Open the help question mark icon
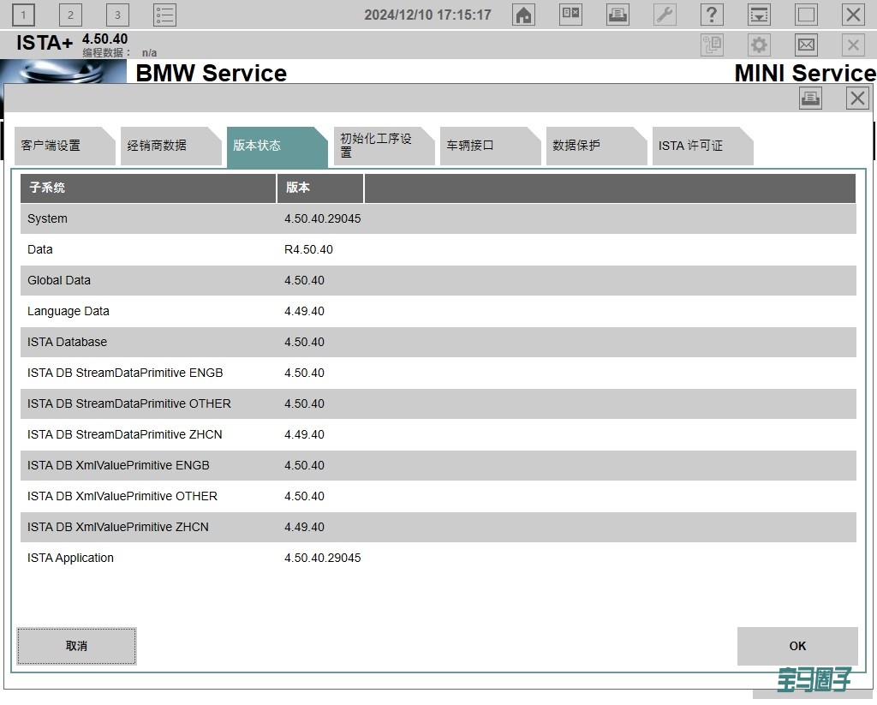The width and height of the screenshot is (877, 705). 711,15
